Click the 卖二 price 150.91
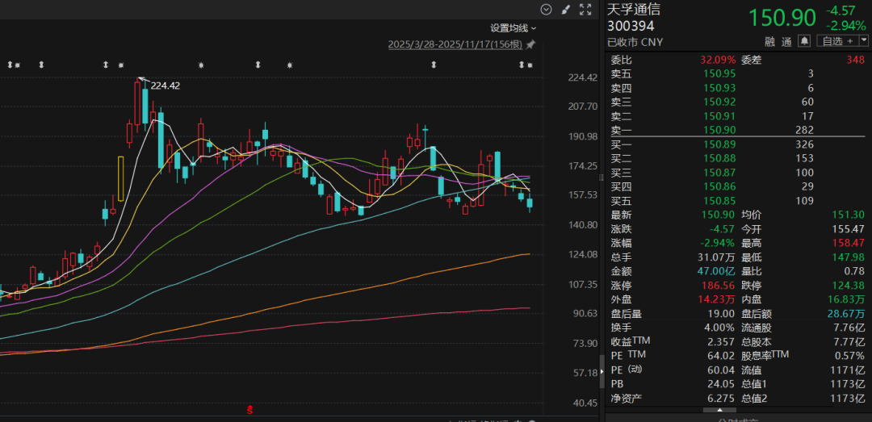Screen dimensions: 872x422 [719, 116]
